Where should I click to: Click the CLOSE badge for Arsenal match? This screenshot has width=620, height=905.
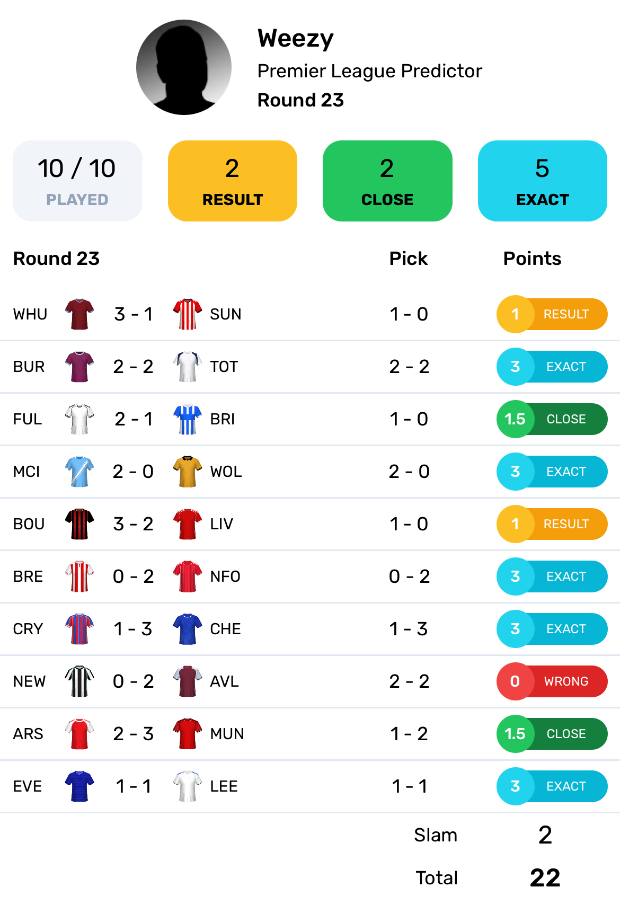click(552, 733)
